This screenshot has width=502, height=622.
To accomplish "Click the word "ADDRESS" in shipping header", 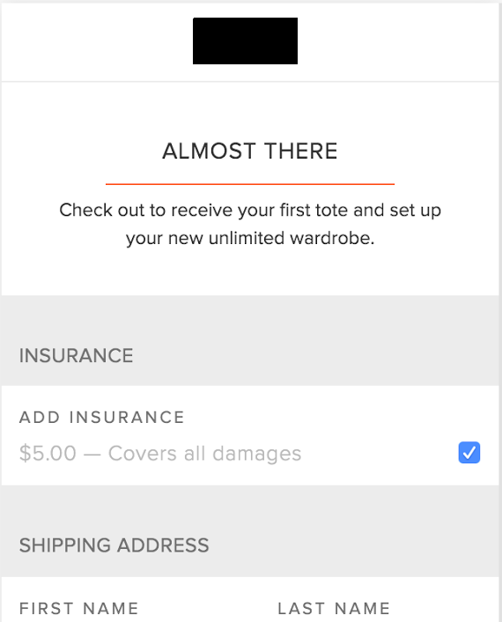I will [x=163, y=545].
